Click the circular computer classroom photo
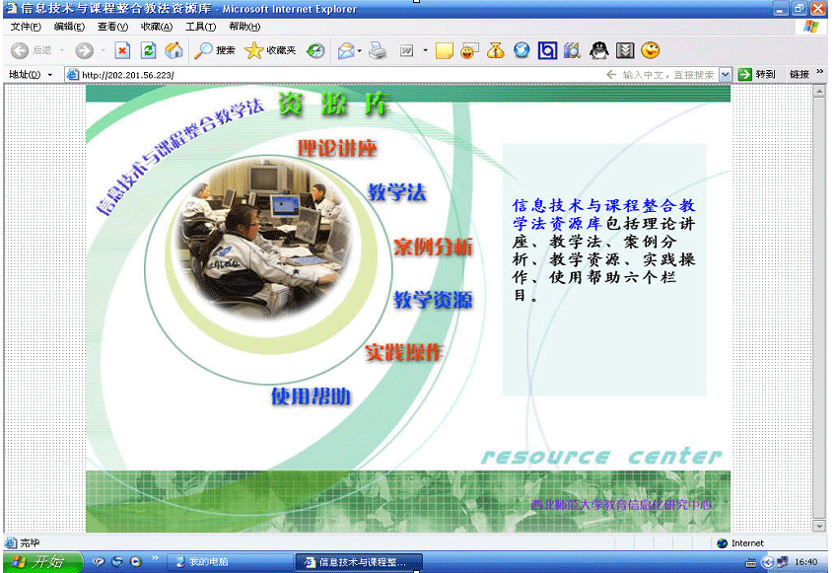The image size is (837, 573). click(x=263, y=241)
